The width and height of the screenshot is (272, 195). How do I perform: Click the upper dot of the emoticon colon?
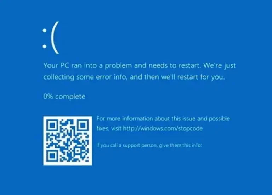[45, 31]
